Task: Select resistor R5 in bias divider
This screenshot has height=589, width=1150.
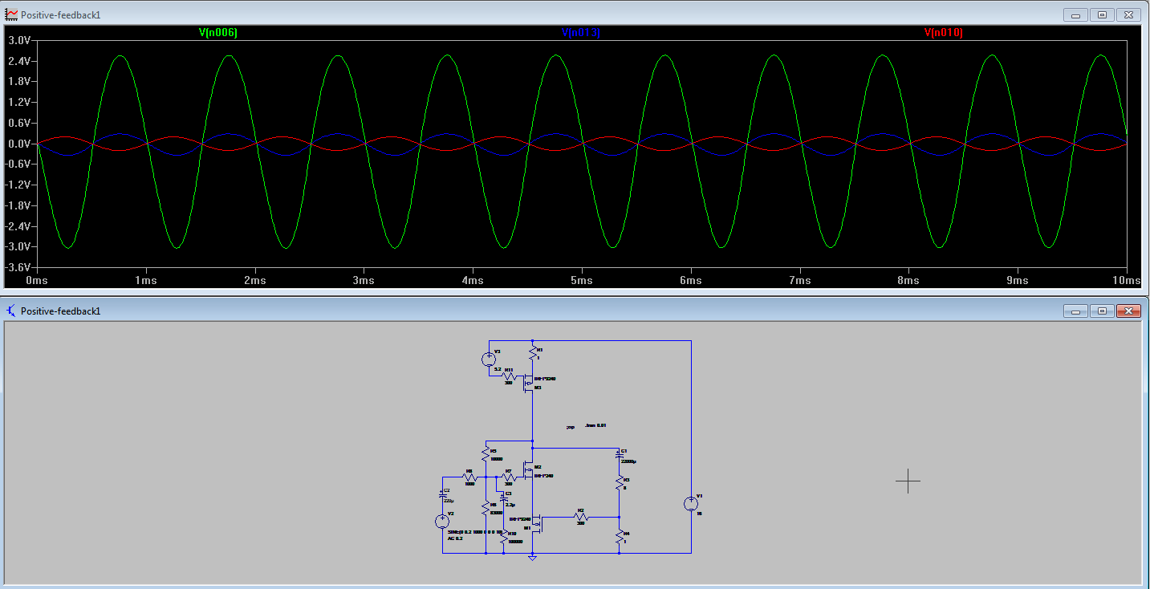Action: pos(486,454)
